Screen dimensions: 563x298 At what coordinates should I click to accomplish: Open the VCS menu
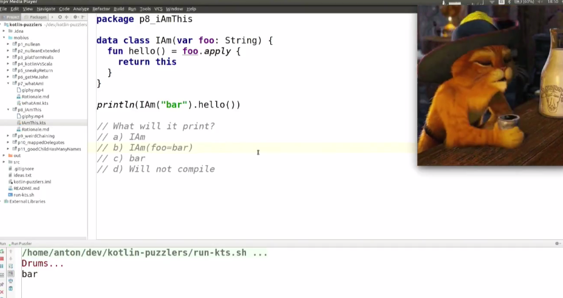(159, 9)
